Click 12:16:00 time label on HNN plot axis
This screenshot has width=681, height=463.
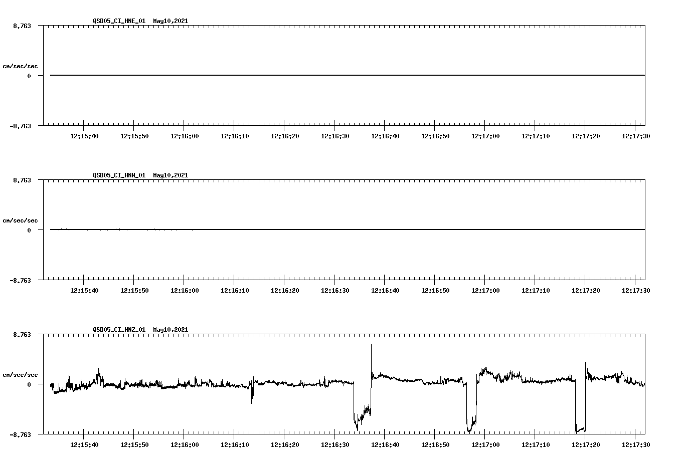[185, 290]
